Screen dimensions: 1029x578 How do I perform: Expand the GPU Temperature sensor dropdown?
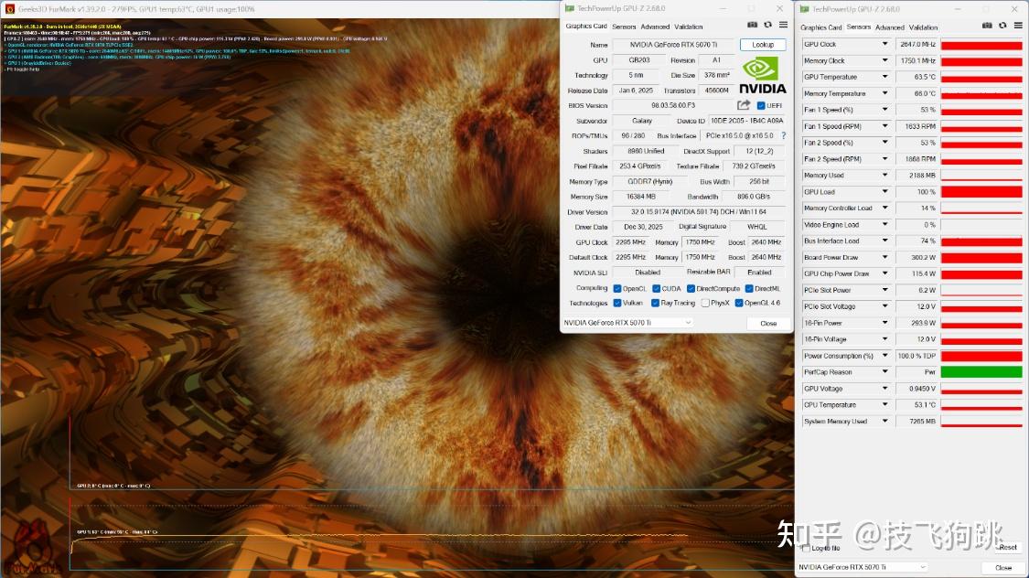click(x=884, y=77)
